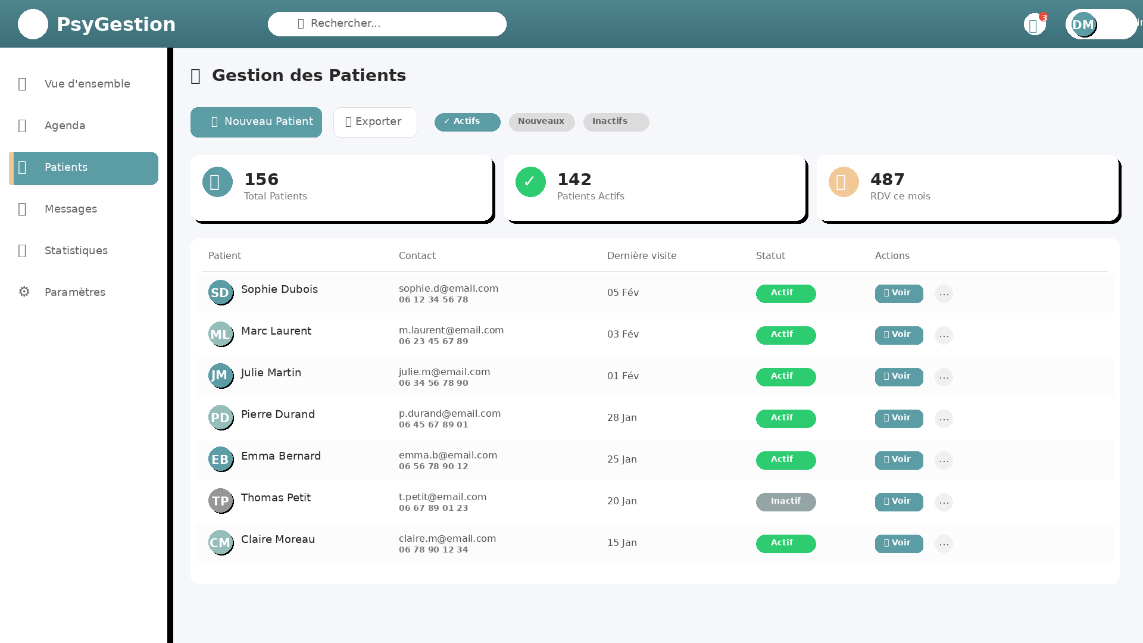Click the Agenda sidebar icon
Screen dimensions: 1143x643
22,126
